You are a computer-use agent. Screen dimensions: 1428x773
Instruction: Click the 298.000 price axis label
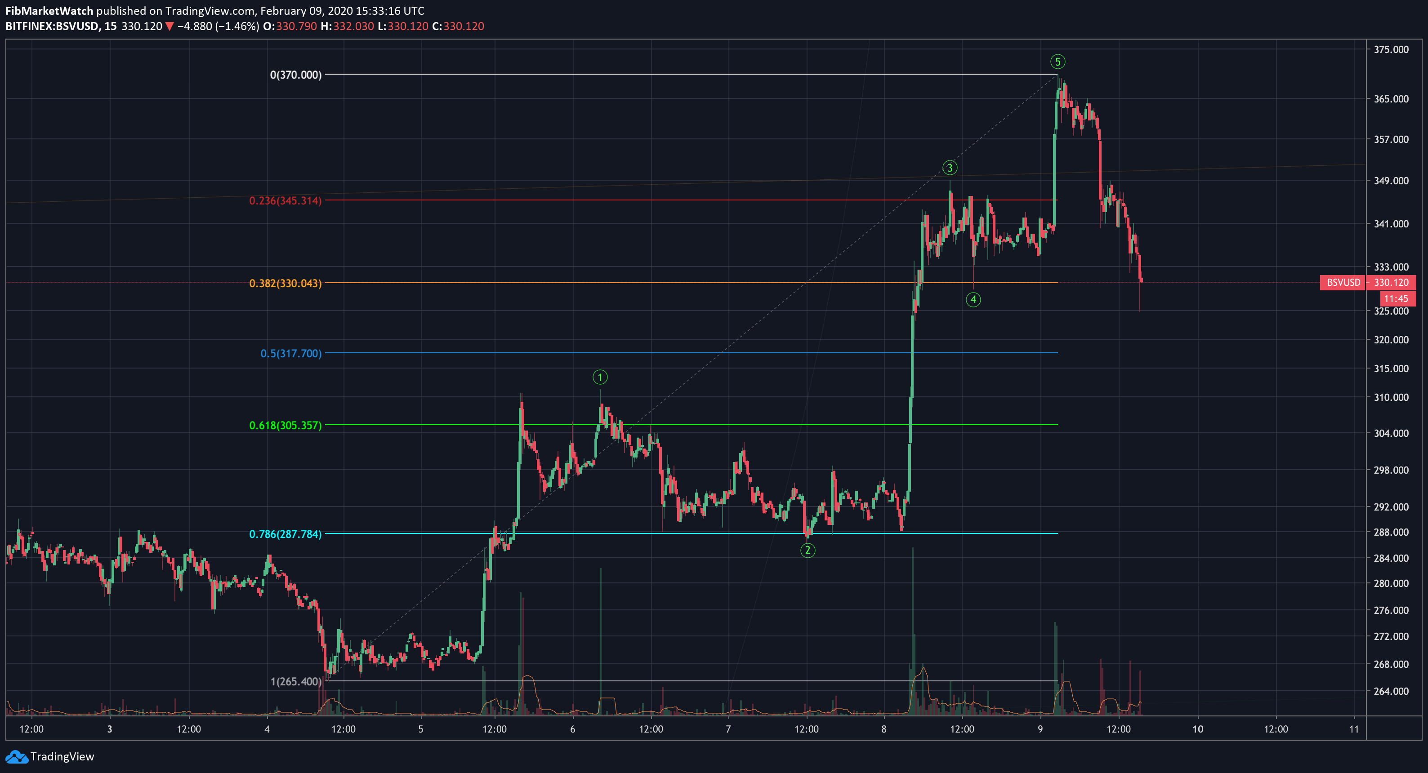coord(1391,470)
